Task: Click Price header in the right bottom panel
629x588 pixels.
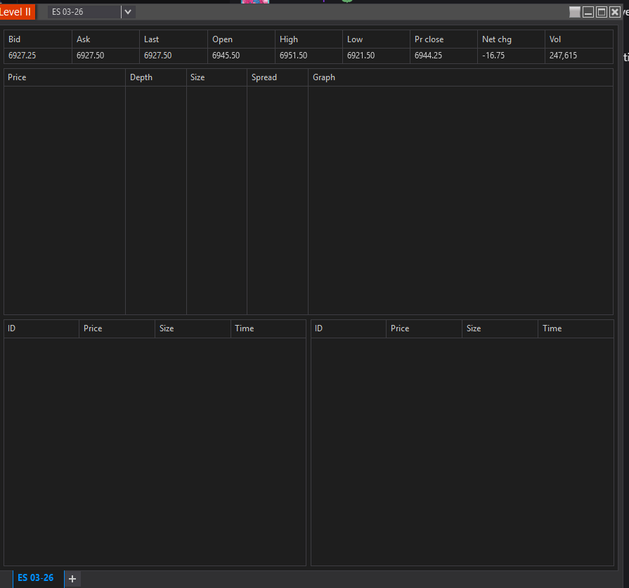Action: point(400,328)
